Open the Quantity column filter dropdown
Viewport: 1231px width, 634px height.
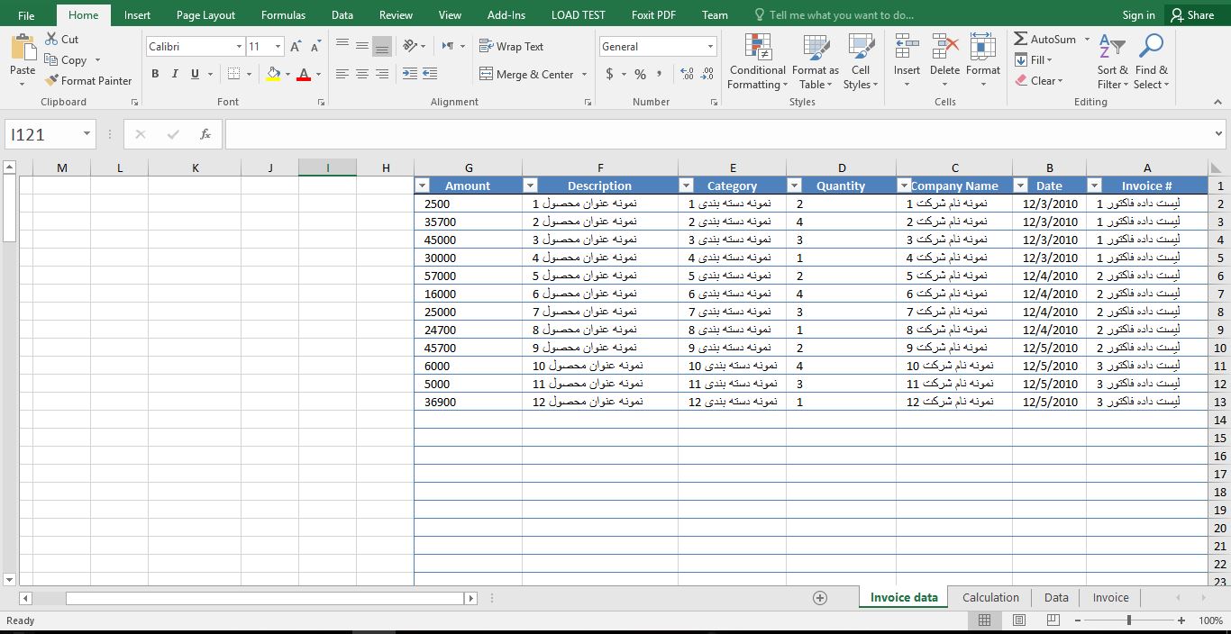click(x=794, y=186)
